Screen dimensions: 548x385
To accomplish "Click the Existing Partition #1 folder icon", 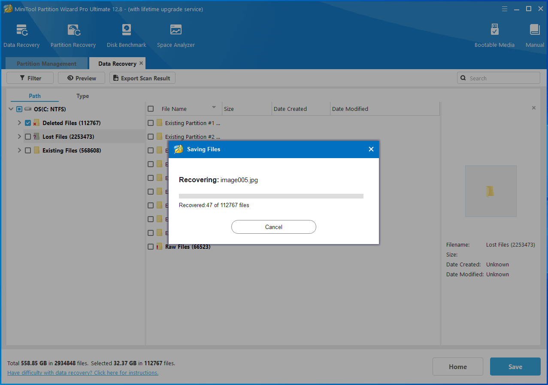I will (x=159, y=123).
